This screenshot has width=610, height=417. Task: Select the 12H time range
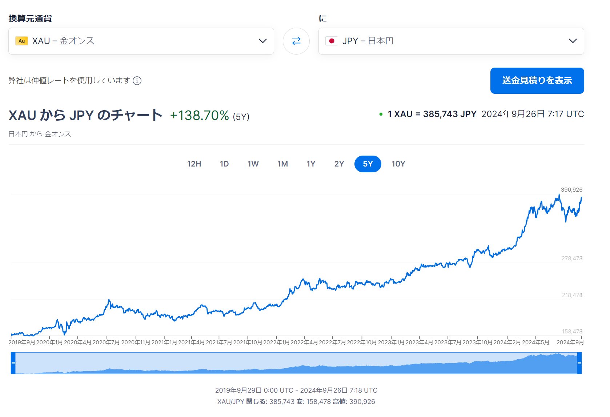[x=194, y=164]
